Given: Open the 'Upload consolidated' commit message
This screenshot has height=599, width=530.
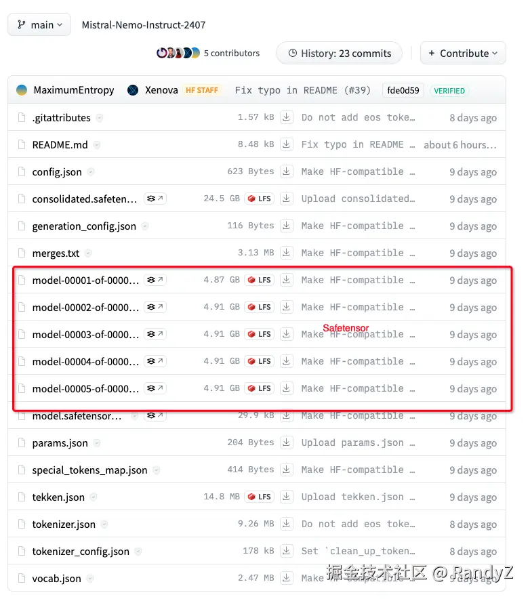Looking at the screenshot, I should pyautogui.click(x=358, y=199).
